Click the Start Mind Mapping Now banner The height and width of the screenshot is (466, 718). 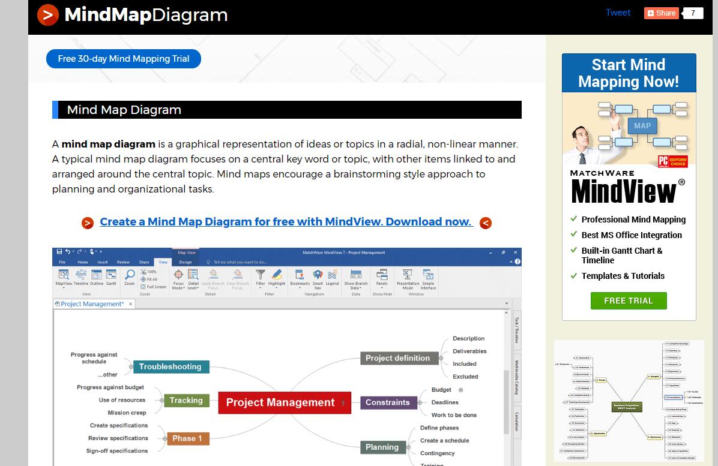[629, 73]
